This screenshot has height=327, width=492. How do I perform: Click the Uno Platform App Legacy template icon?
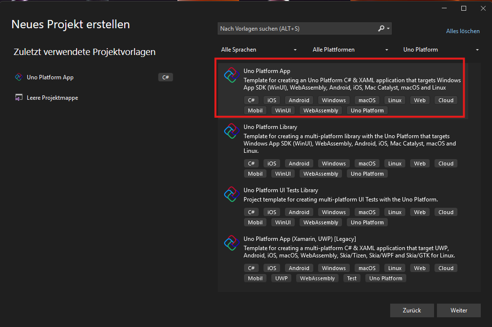click(231, 243)
